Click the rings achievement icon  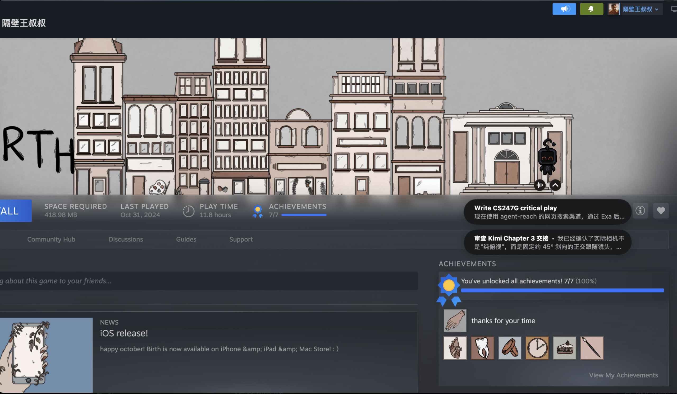(510, 348)
